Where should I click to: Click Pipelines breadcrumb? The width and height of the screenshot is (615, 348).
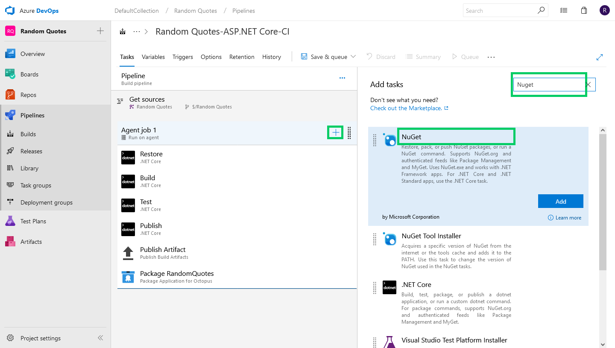tap(243, 11)
